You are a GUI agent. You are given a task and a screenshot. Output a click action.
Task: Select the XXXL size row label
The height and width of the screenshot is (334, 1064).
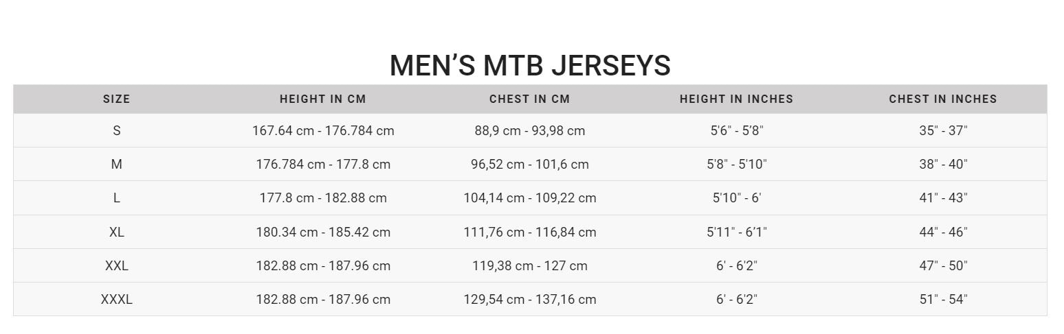pyautogui.click(x=116, y=300)
